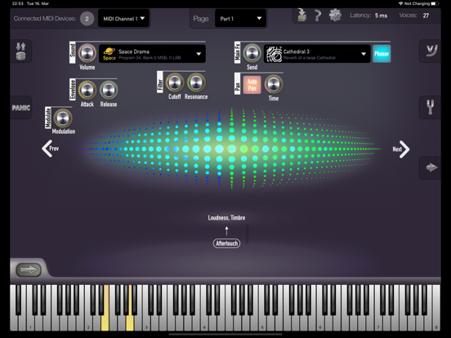Go to previous page with Prev arrow
Image resolution: width=451 pixels, height=338 pixels.
point(51,149)
